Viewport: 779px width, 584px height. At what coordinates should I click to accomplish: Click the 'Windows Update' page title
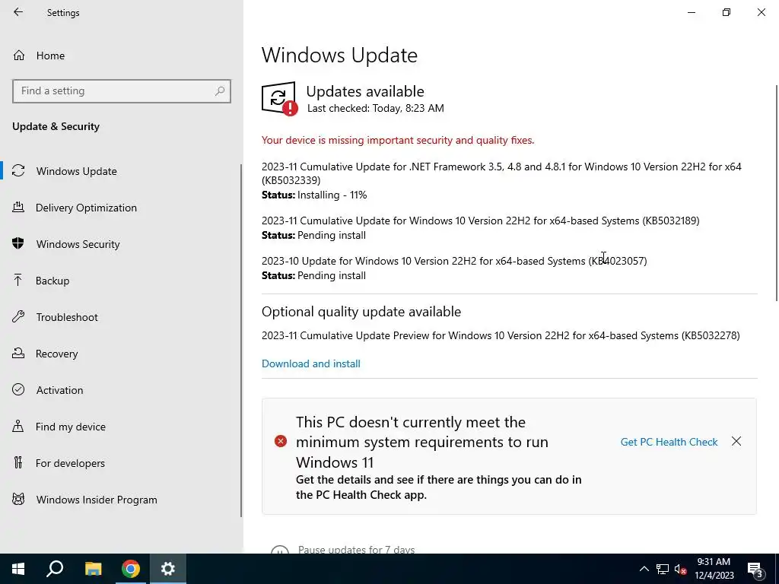point(339,55)
